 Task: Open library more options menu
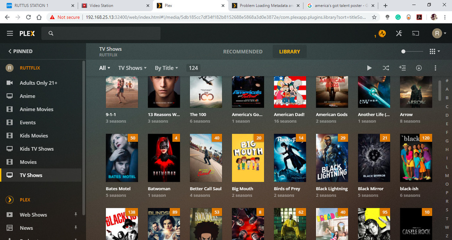click(x=435, y=68)
